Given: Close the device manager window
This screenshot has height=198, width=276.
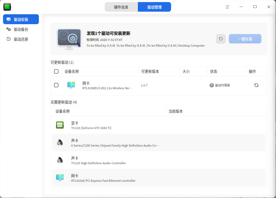Looking at the screenshot, I should 269,7.
